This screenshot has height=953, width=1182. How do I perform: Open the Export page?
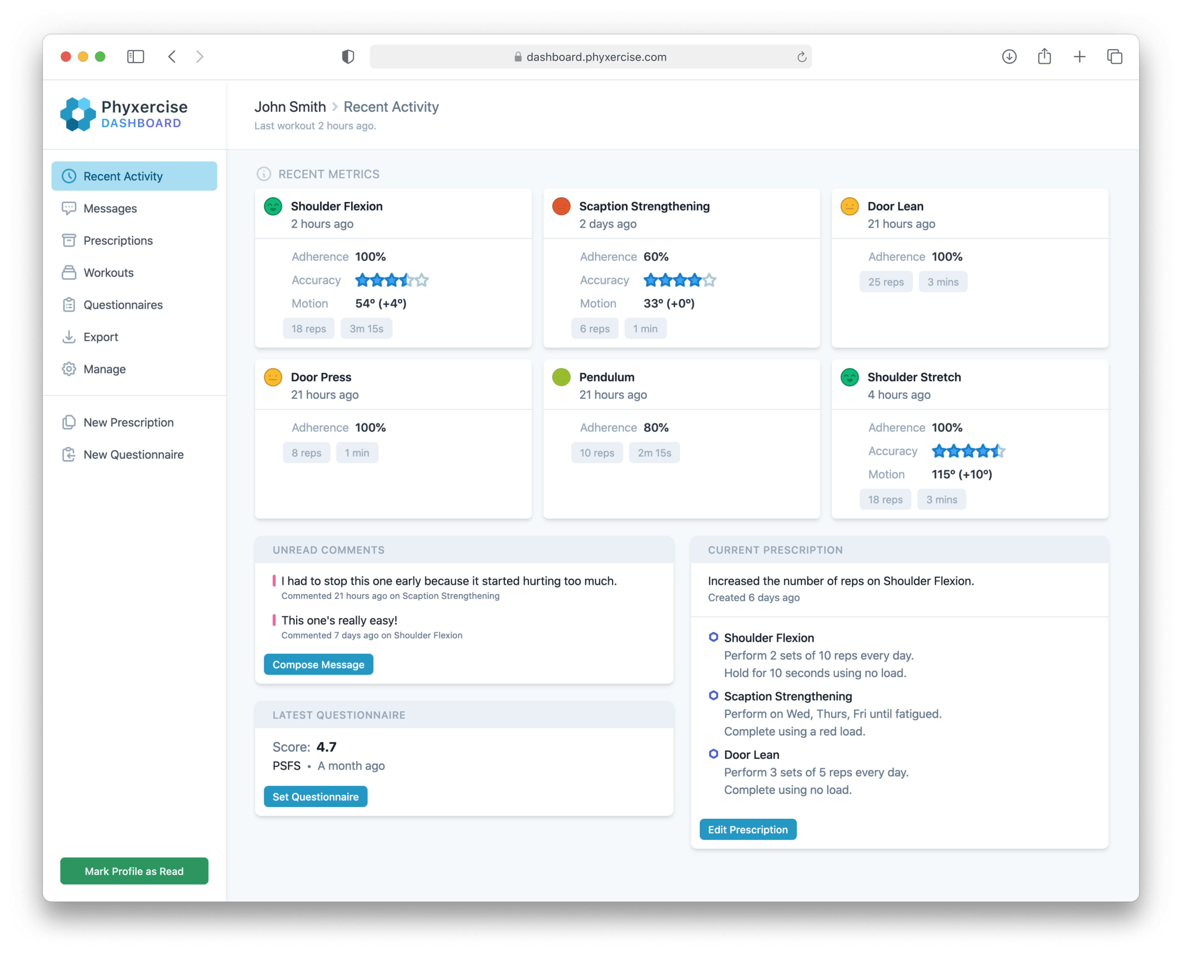click(x=100, y=337)
